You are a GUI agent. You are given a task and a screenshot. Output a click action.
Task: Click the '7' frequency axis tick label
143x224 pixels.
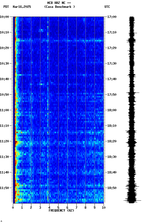tap(76, 208)
